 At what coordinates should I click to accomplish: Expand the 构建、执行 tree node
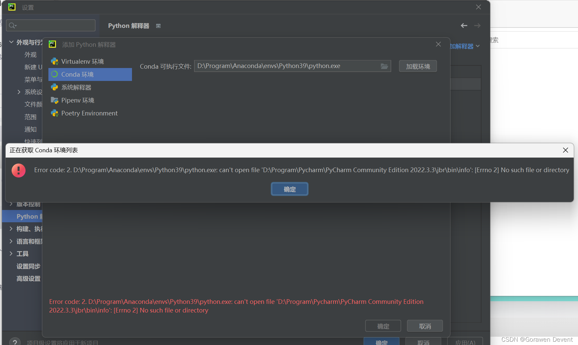11,229
